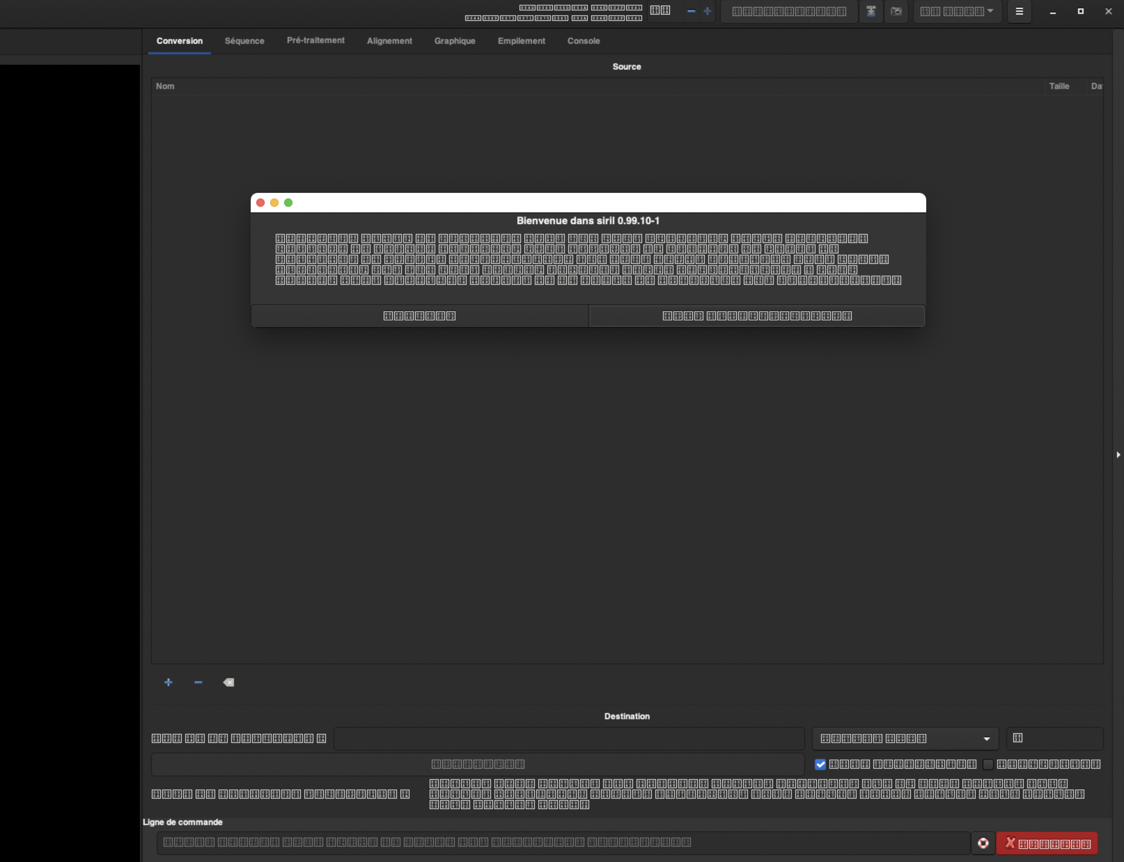Decrease thread count with header minus button
Image resolution: width=1124 pixels, height=862 pixels.
[x=691, y=11]
